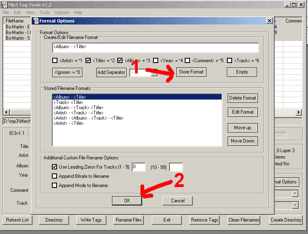Click the Empty button
308x234 pixels.
tap(242, 72)
